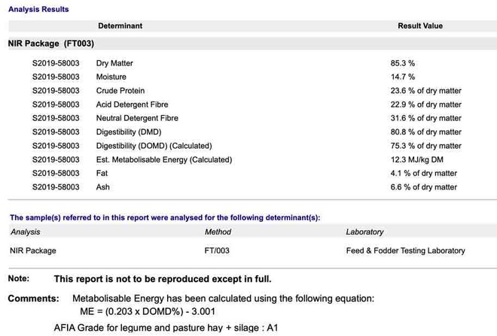Select the sample ID beside Ash
The width and height of the screenshot is (497, 336).
click(56, 187)
